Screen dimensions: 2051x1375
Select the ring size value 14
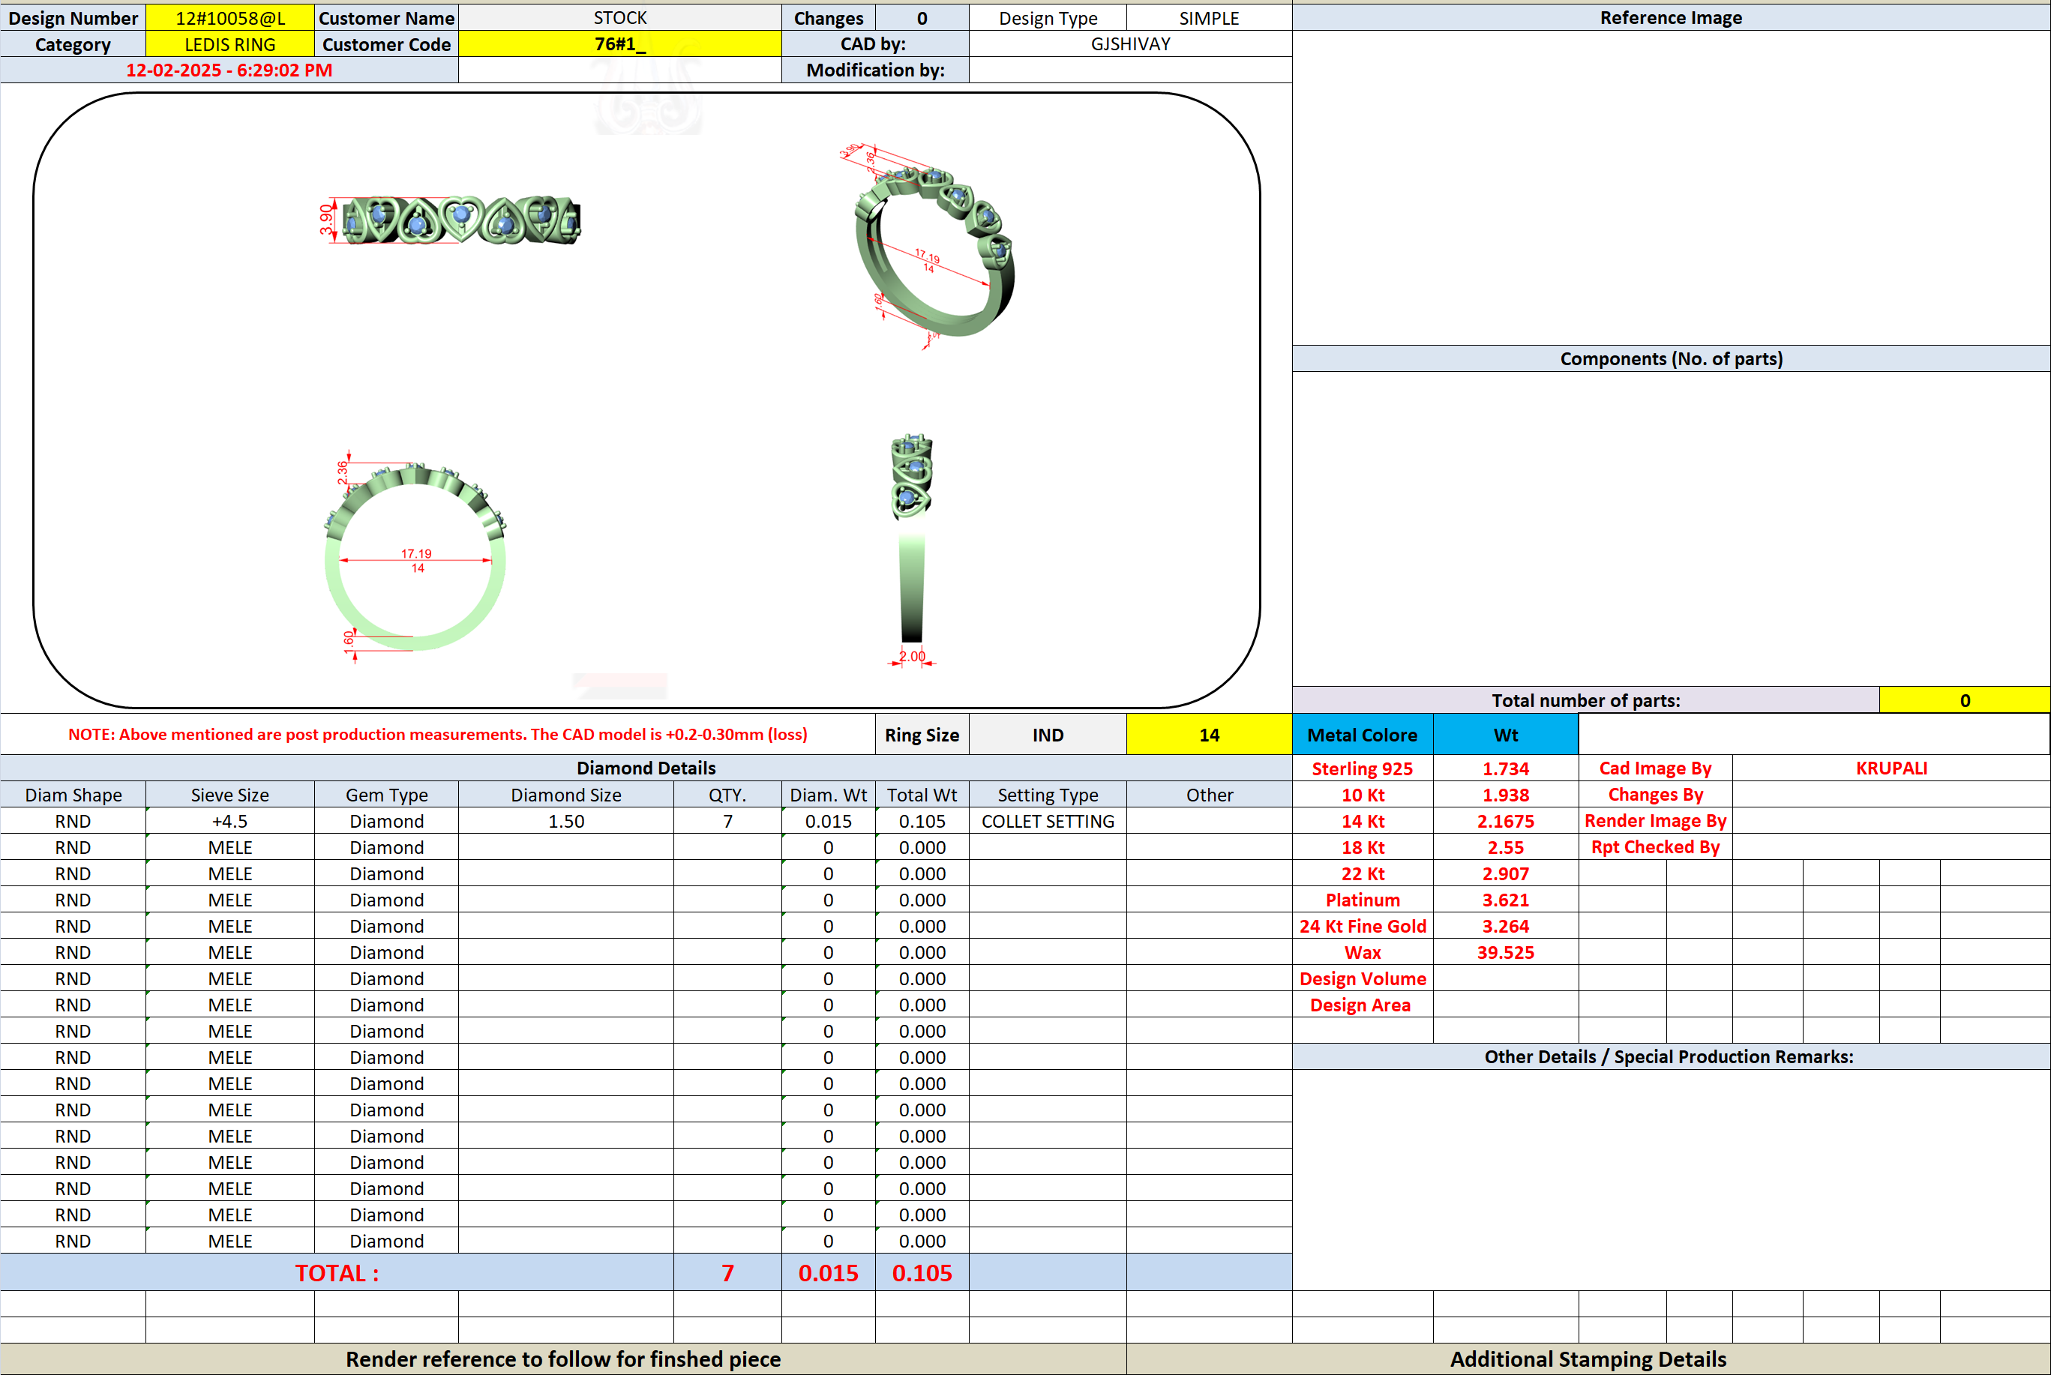1209,735
